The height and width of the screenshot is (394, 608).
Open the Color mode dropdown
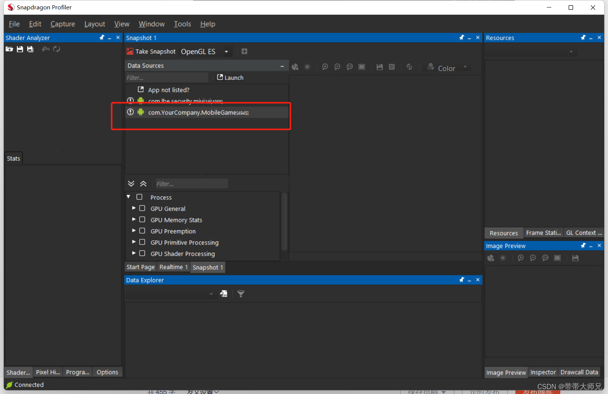click(465, 68)
